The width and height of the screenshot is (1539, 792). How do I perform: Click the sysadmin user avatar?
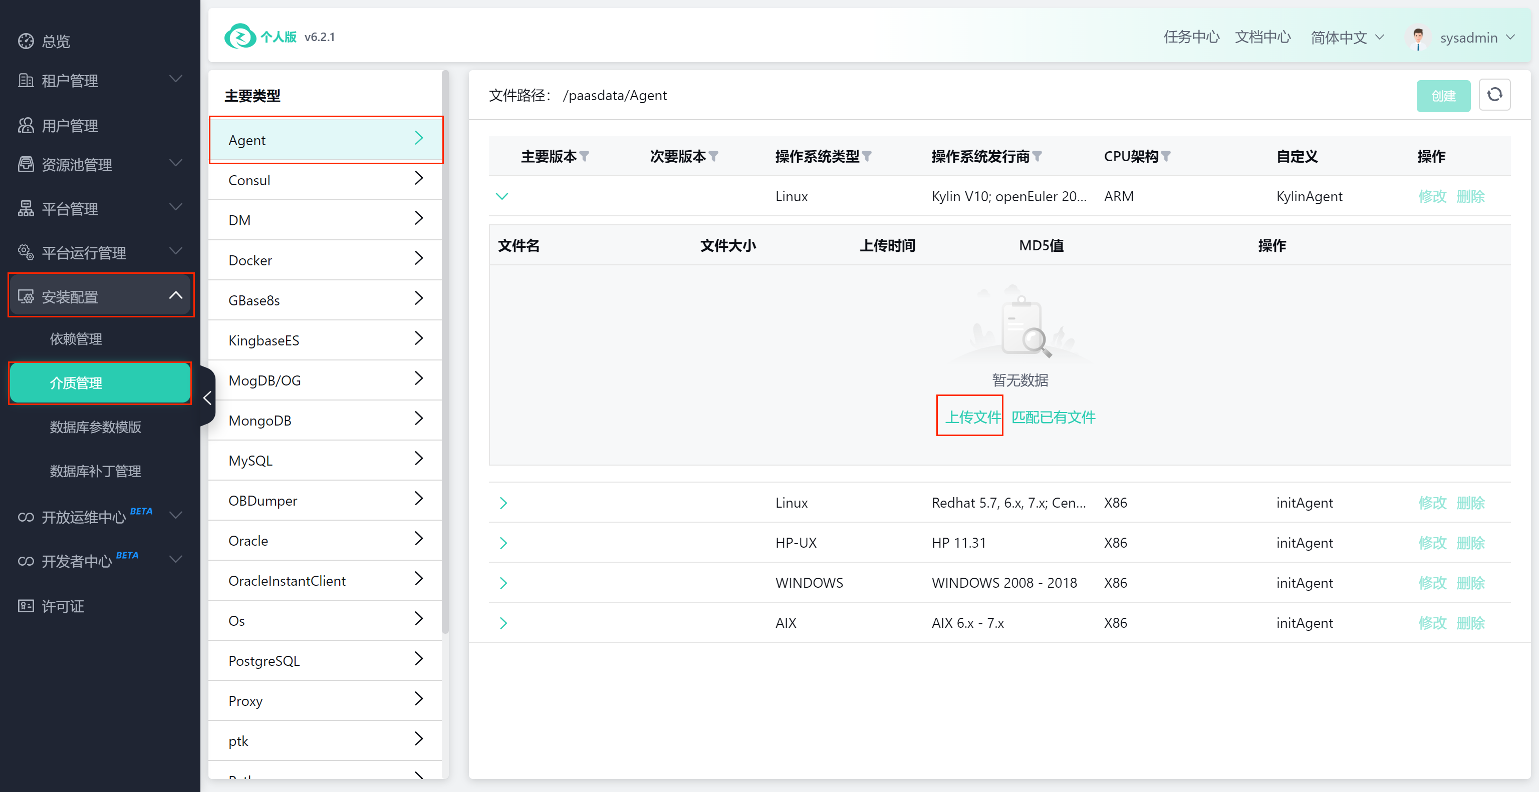[1418, 38]
